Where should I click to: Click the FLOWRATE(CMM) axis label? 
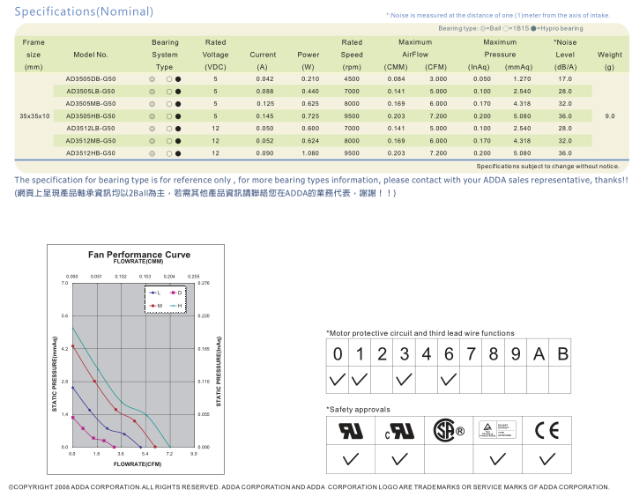(138, 261)
